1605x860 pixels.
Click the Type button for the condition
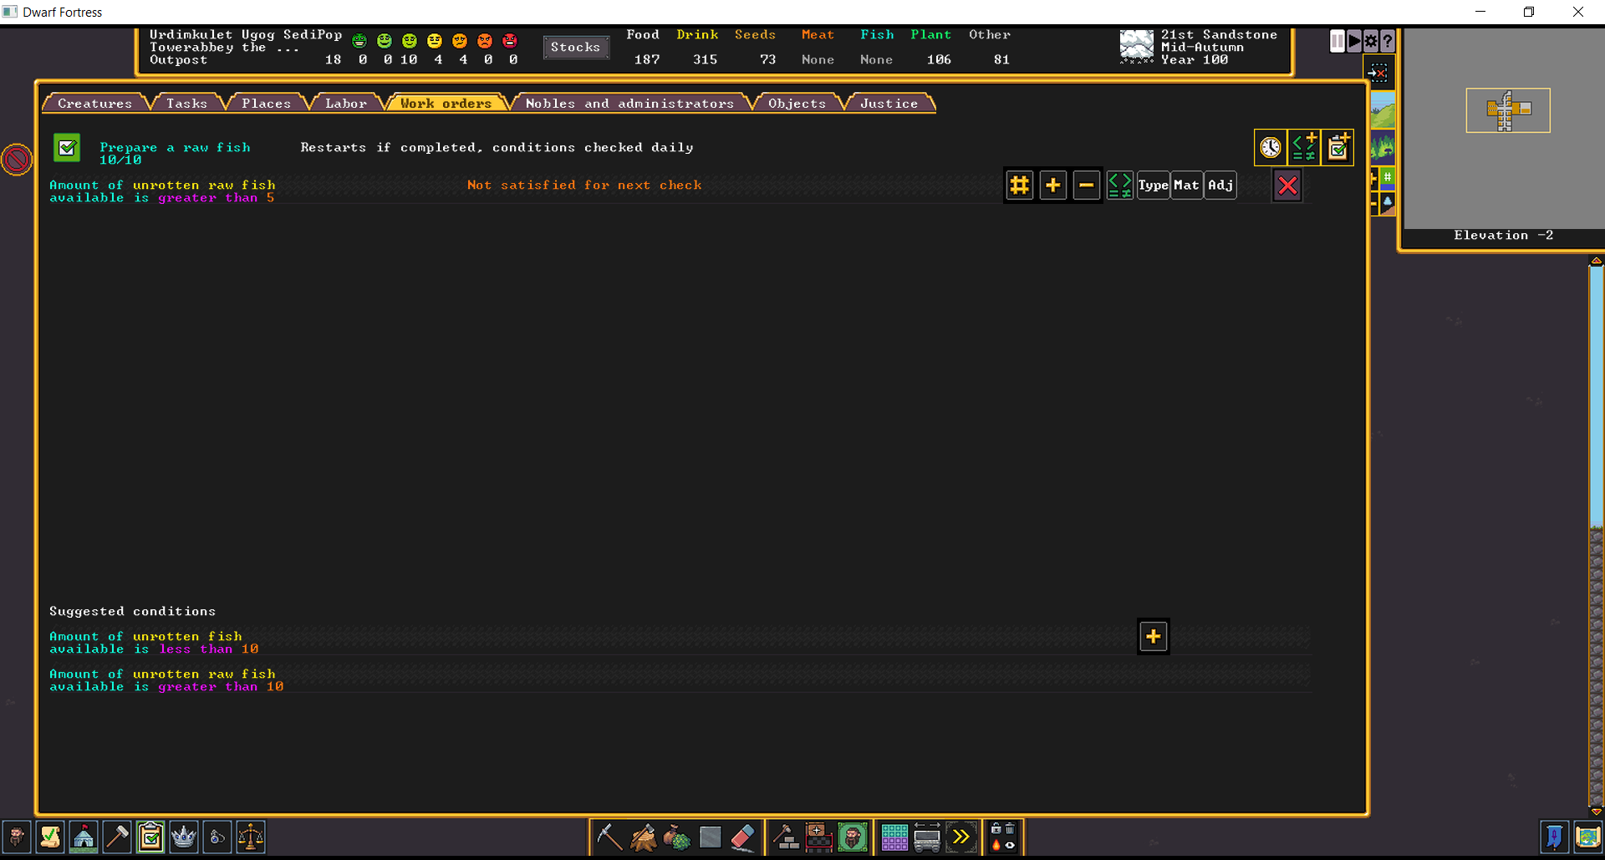[1154, 186]
